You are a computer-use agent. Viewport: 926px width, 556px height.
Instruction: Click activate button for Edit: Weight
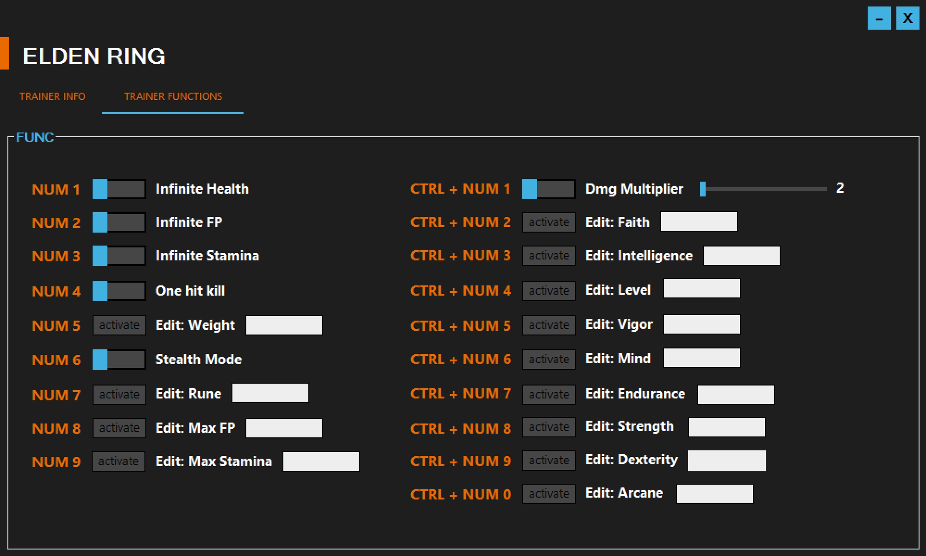(119, 325)
